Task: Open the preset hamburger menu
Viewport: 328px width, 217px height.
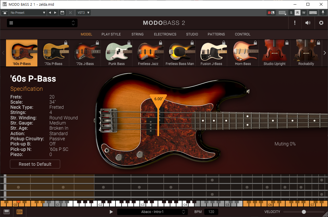Action: (x=11, y=23)
